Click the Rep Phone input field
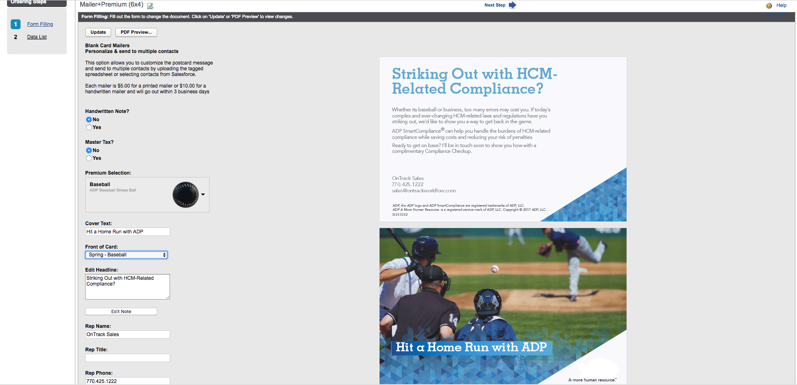The height and width of the screenshot is (385, 797). coord(128,381)
